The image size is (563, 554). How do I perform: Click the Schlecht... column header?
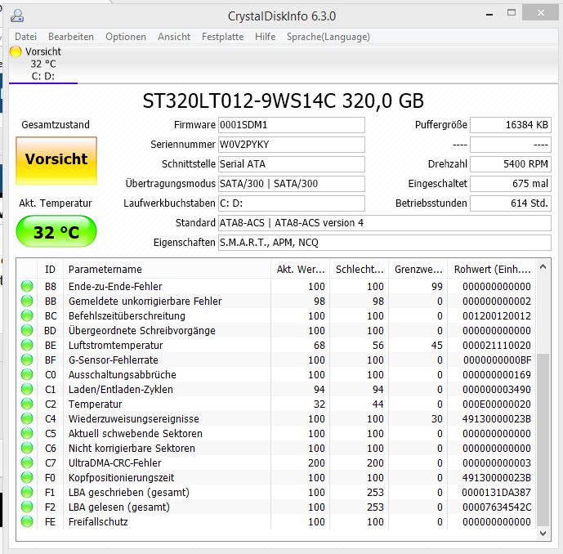[359, 270]
